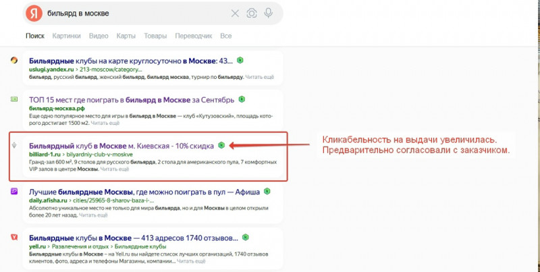Open result Бильярдный клуб в Москве м. Киевская
Screen dimensions: 540x272
(122, 146)
